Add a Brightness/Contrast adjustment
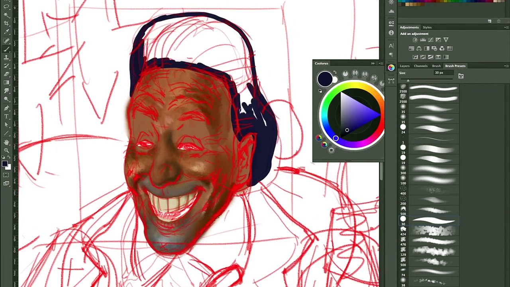Screen dimensions: 510x287 (x=415, y=40)
